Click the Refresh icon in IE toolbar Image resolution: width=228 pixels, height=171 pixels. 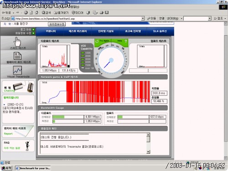point(31,13)
